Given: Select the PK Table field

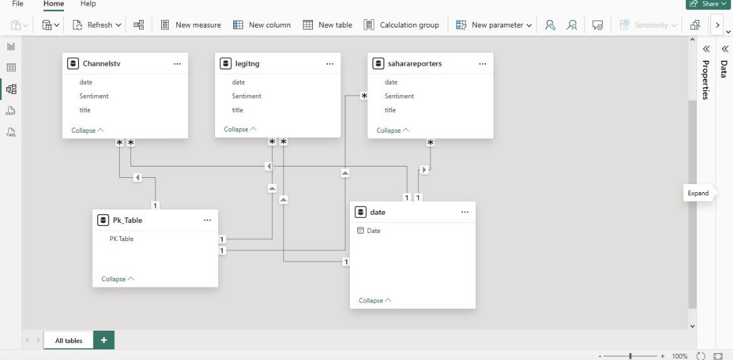Looking at the screenshot, I should point(122,239).
